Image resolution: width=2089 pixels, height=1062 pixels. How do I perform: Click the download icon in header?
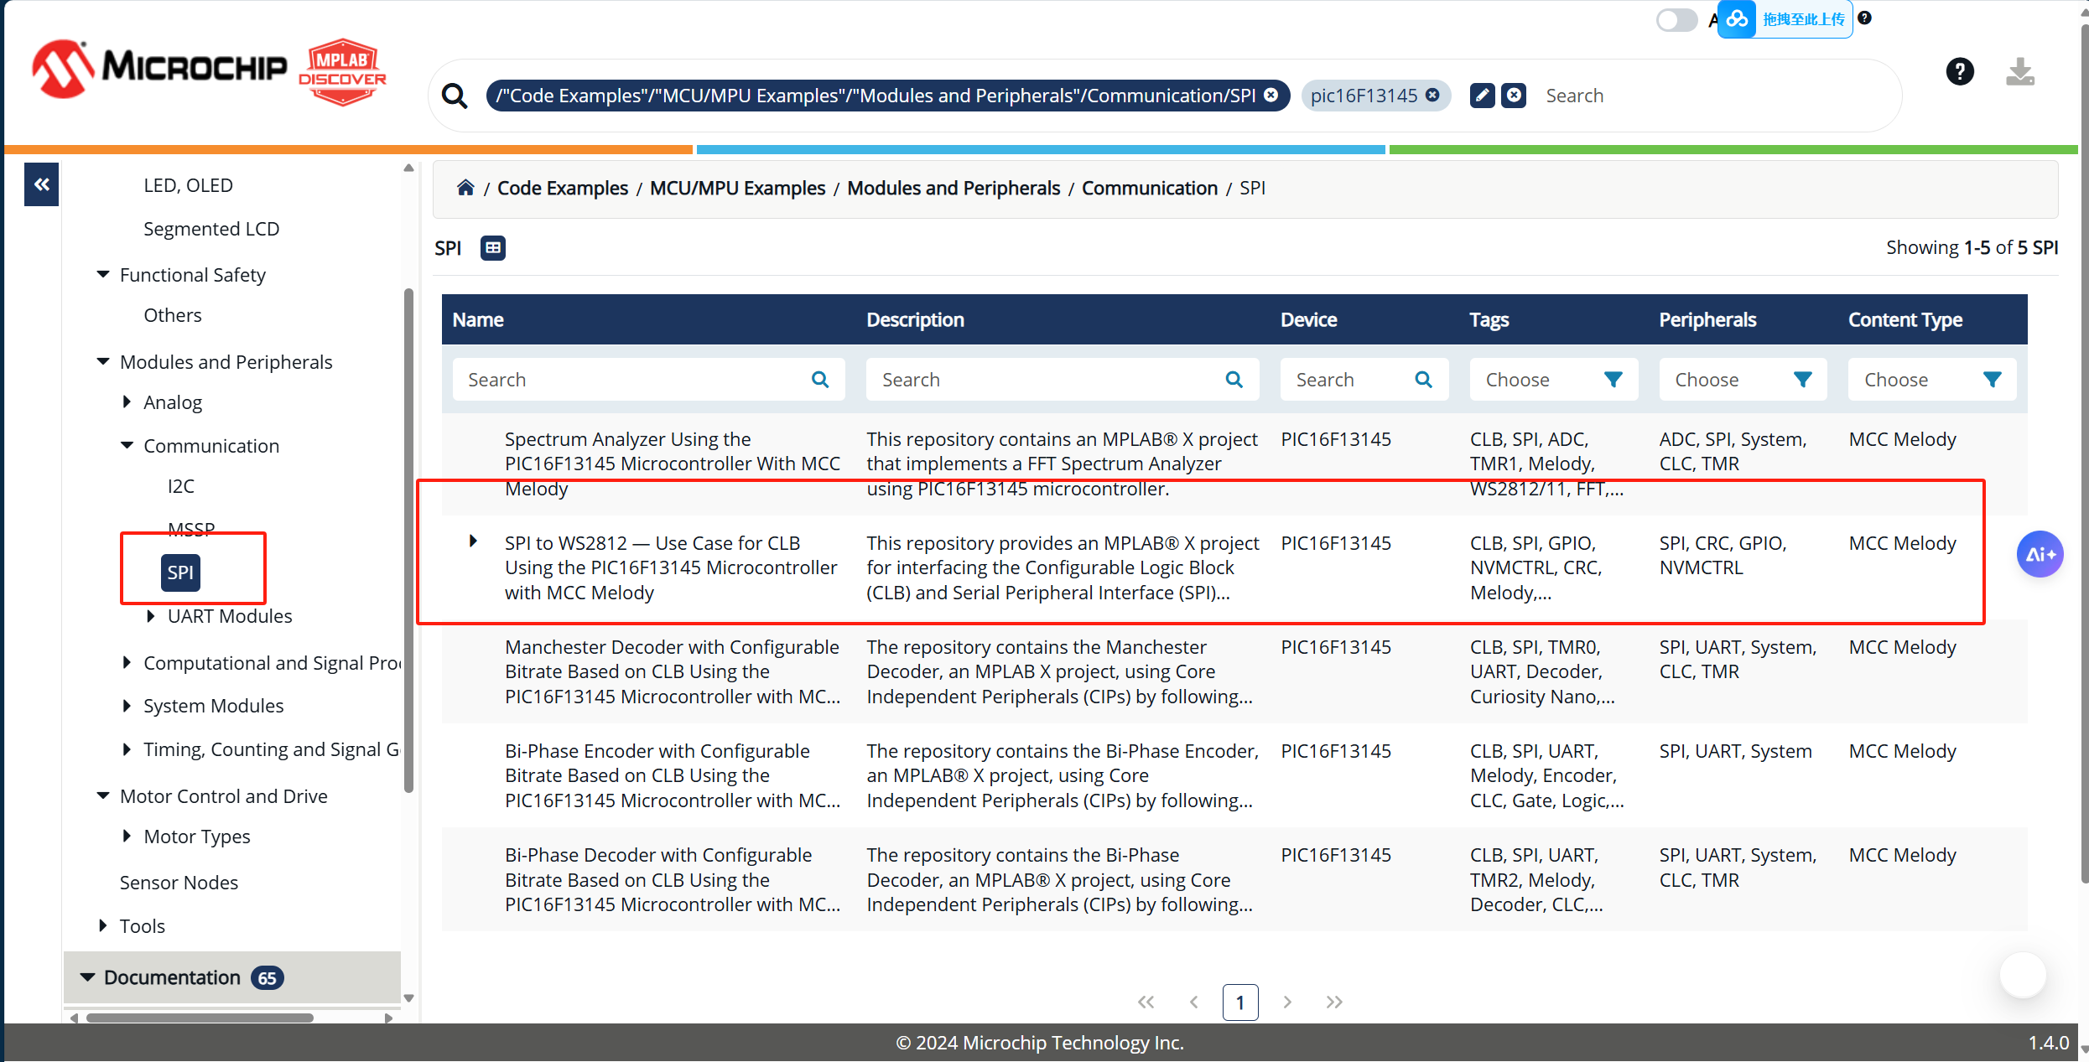pos(2020,72)
